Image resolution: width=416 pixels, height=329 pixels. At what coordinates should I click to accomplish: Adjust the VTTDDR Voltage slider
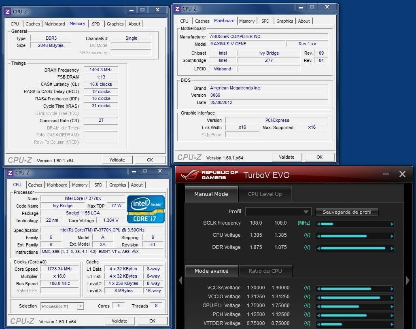click(x=355, y=325)
